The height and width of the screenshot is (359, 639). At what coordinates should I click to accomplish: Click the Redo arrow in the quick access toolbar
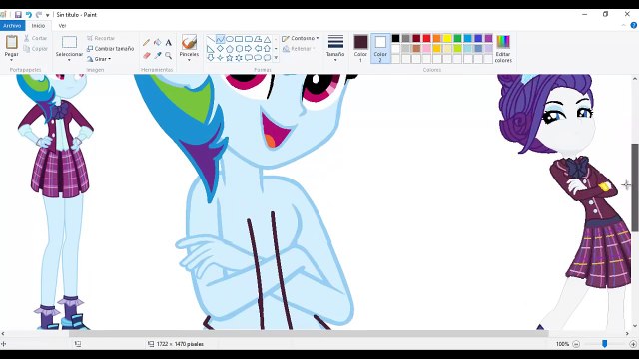click(39, 15)
